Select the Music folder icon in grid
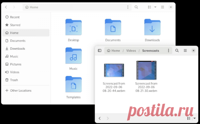Screen dimensions: 200x124 (73, 56)
